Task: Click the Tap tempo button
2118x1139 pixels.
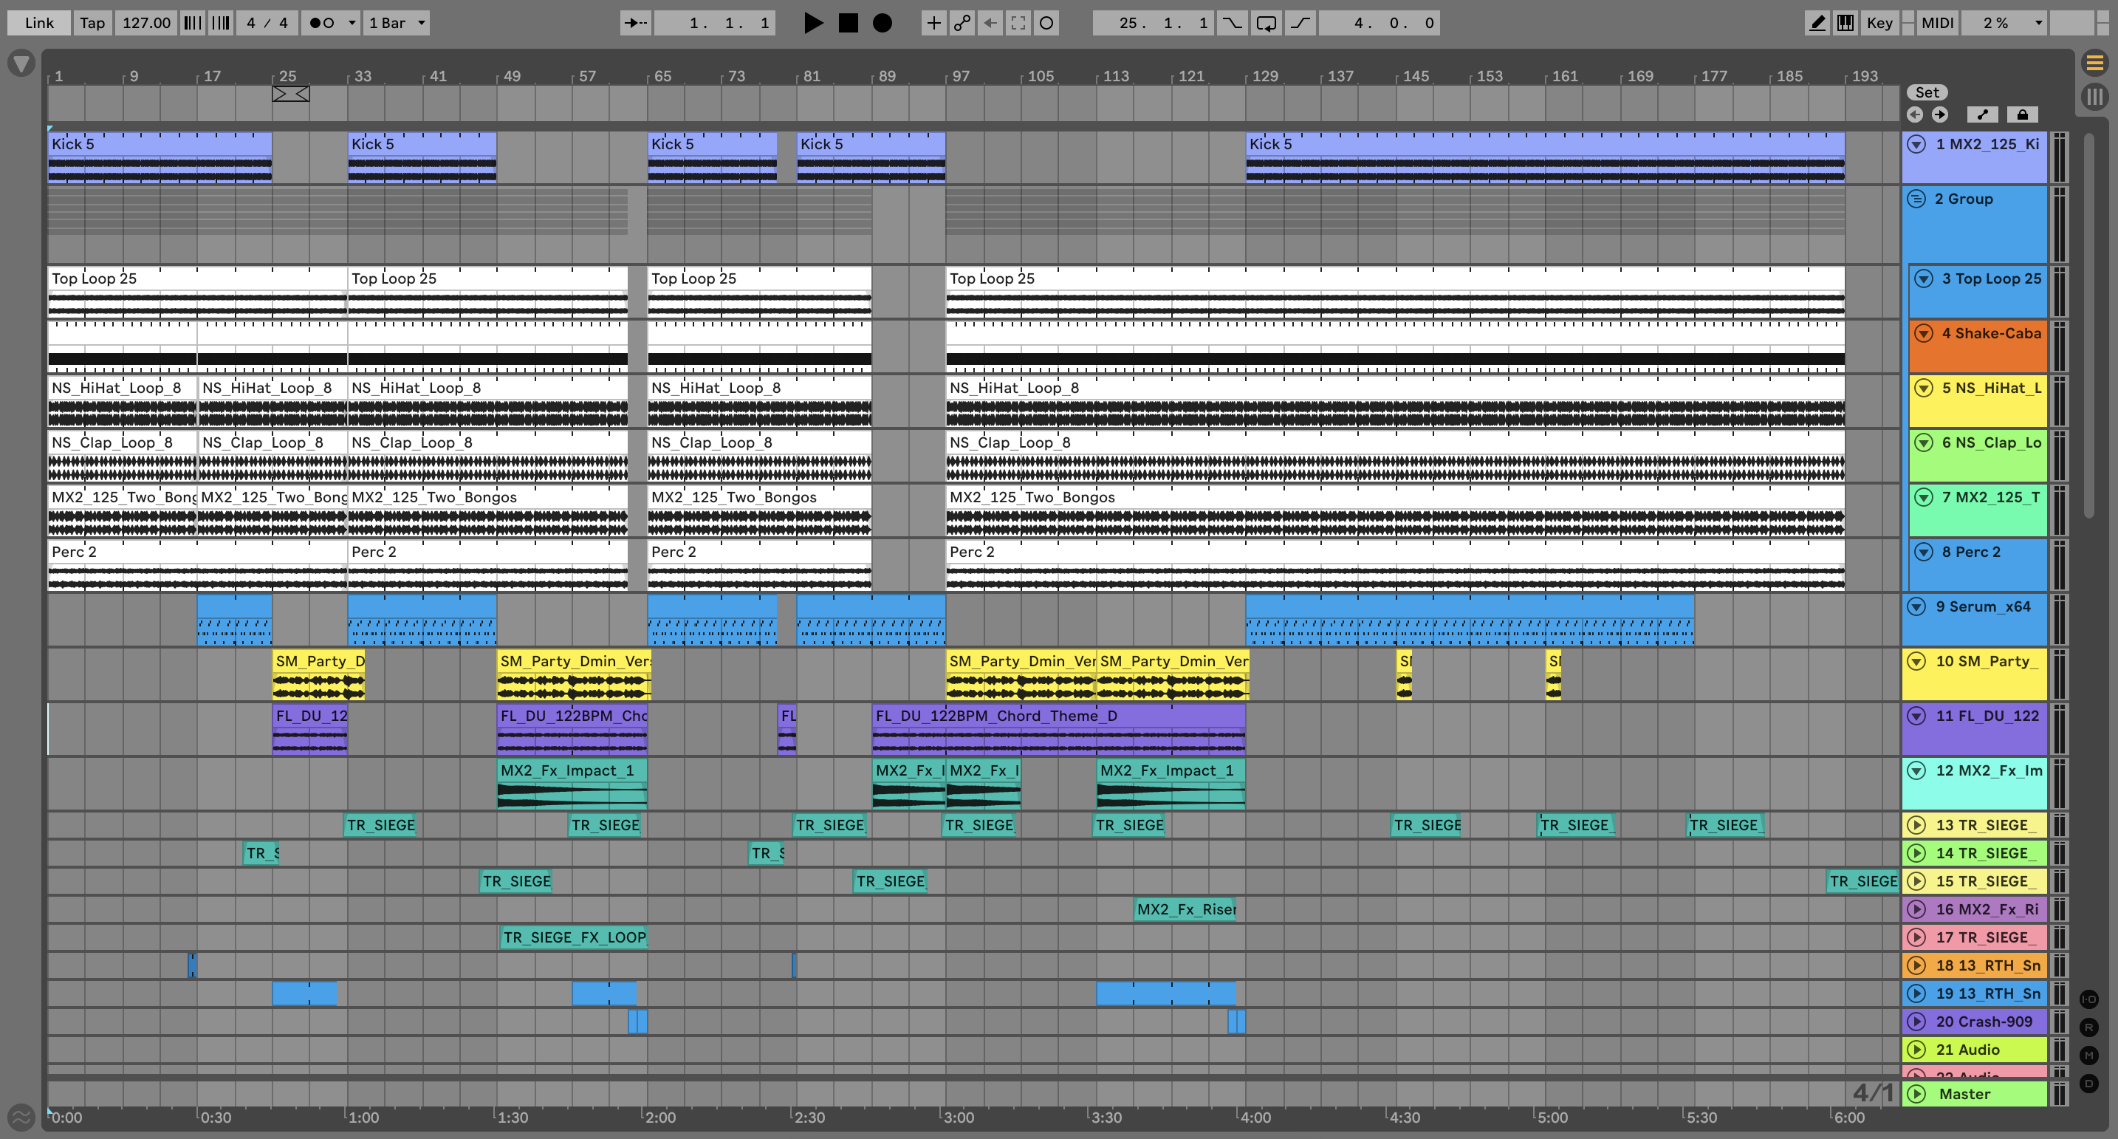Action: pos(92,23)
